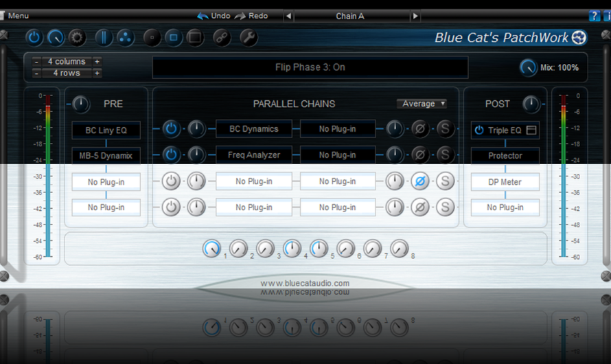Toggle power for the third parallel chain
The width and height of the screenshot is (611, 364).
(x=171, y=181)
